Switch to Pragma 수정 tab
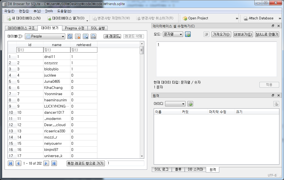Screen dimensions: 284x180 pyautogui.click(x=75, y=28)
